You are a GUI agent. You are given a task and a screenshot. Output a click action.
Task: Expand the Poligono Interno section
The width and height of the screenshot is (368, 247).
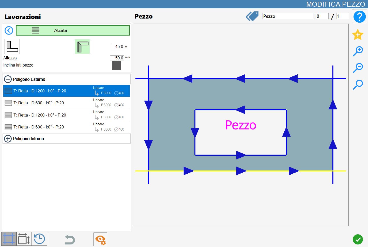8,139
